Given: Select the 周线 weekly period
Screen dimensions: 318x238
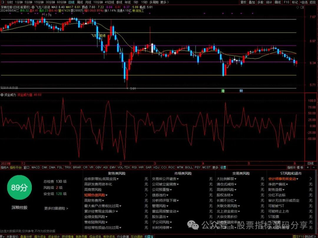Looking at the screenshot, I should [x=80, y=2].
